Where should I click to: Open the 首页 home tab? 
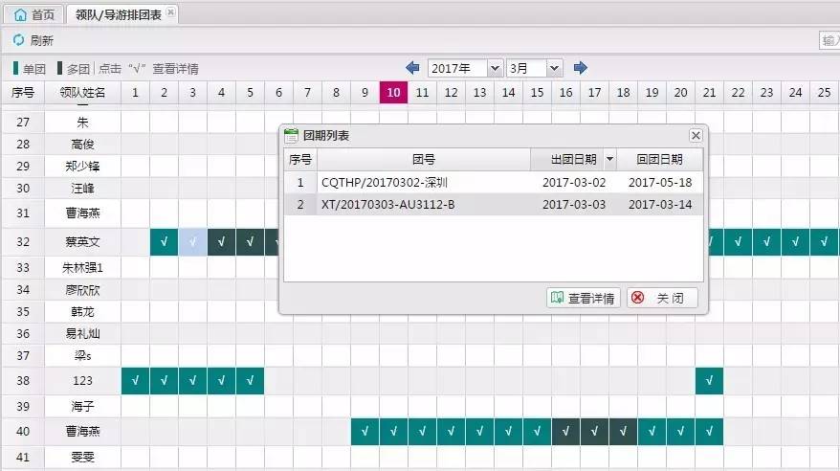coord(34,14)
